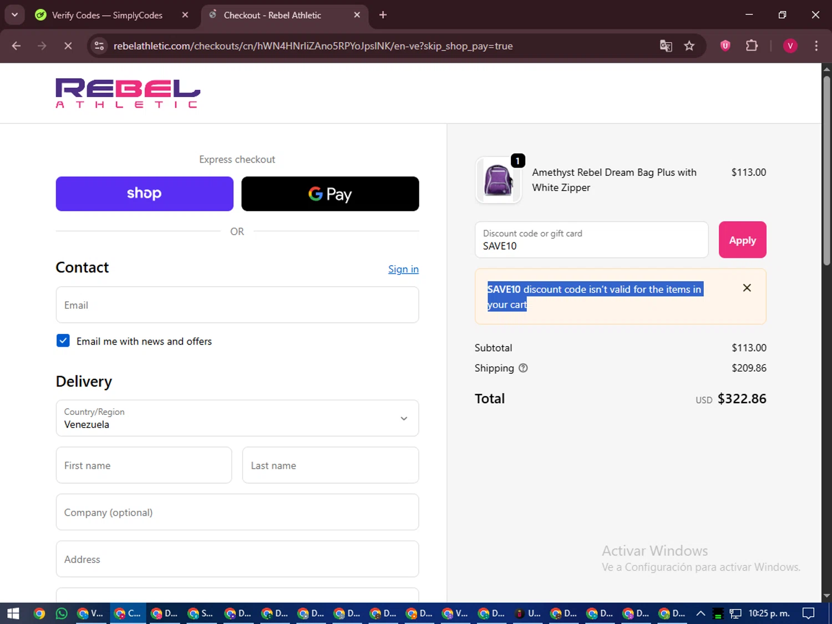This screenshot has width=832, height=624.
Task: Focus the Address field
Action: 237,559
